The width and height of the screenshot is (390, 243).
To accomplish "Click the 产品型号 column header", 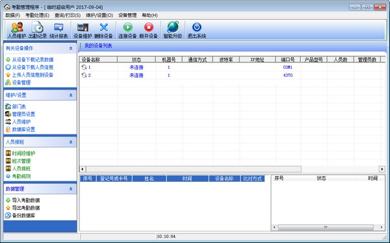I will [x=314, y=59].
